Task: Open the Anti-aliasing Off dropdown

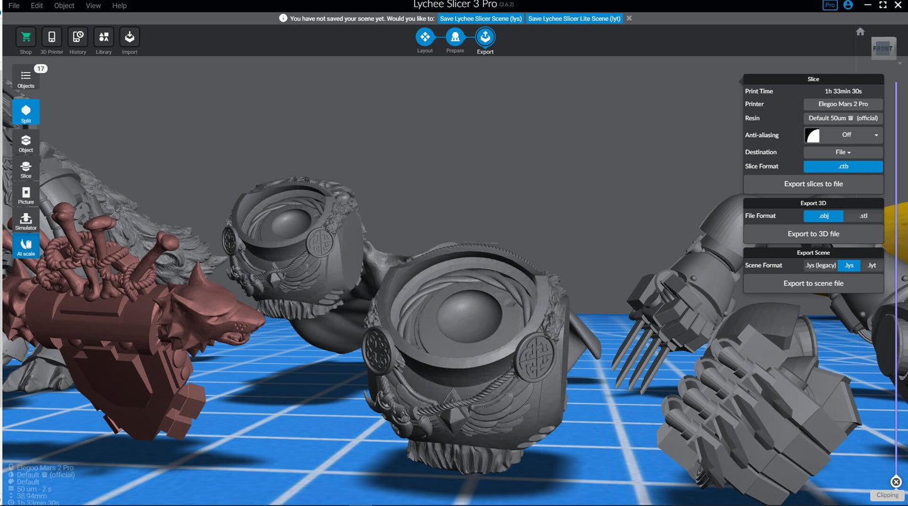Action: click(851, 135)
